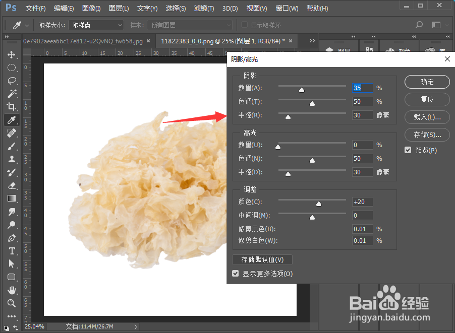Select the Brush tool
Viewport: 455px width, 333px height.
coord(12,147)
